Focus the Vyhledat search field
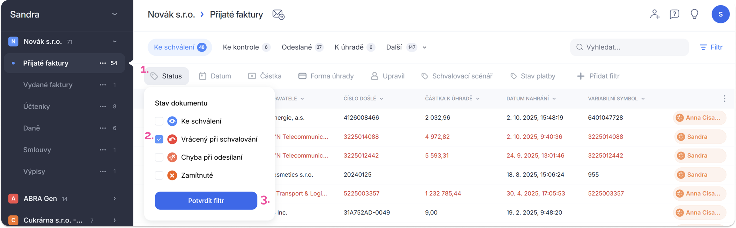Screen dimensions: 736x228 click(629, 47)
